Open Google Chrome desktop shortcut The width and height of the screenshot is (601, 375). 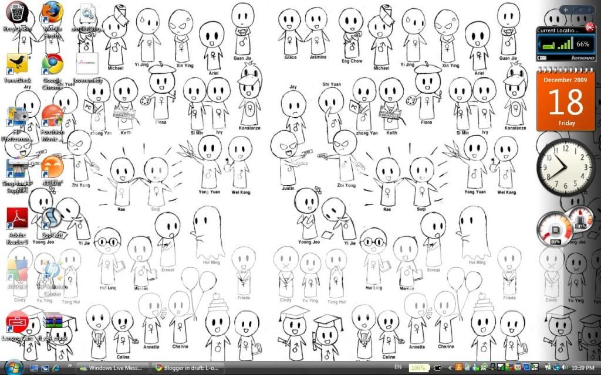52,64
